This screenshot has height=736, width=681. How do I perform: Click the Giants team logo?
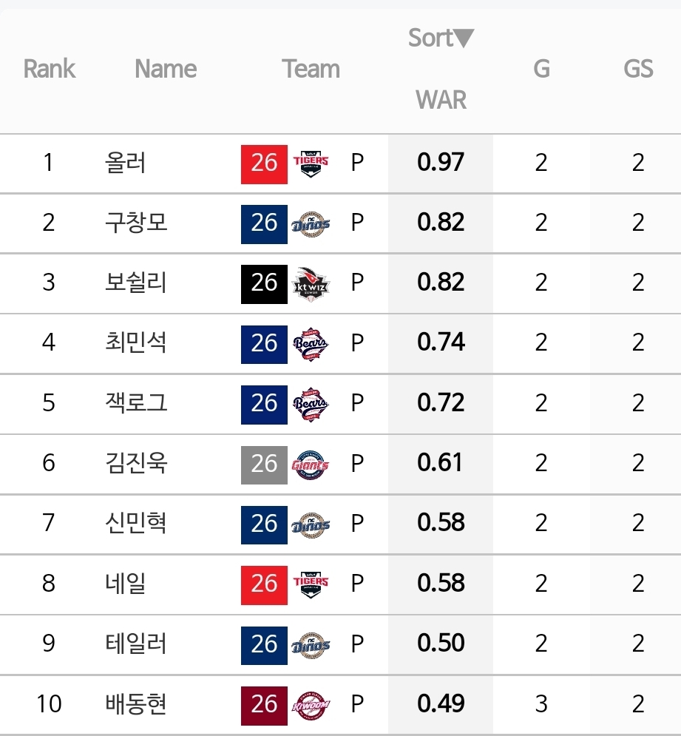311,465
